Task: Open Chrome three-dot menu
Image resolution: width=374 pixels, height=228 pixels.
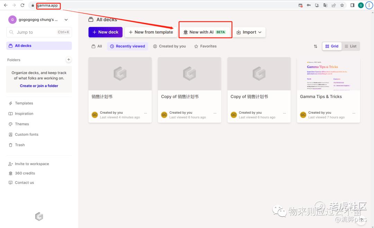Action: click(369, 5)
